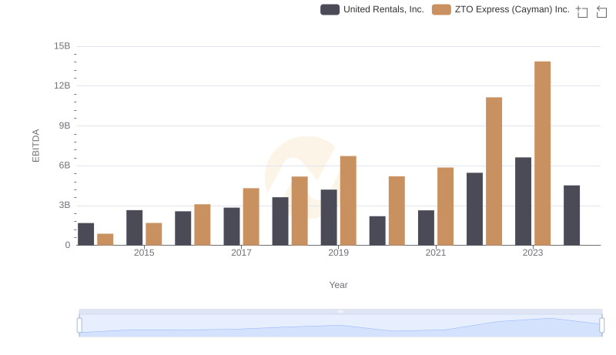Click the tallest ZTO Express bar for 2023
This screenshot has height=355, width=616.
542,153
